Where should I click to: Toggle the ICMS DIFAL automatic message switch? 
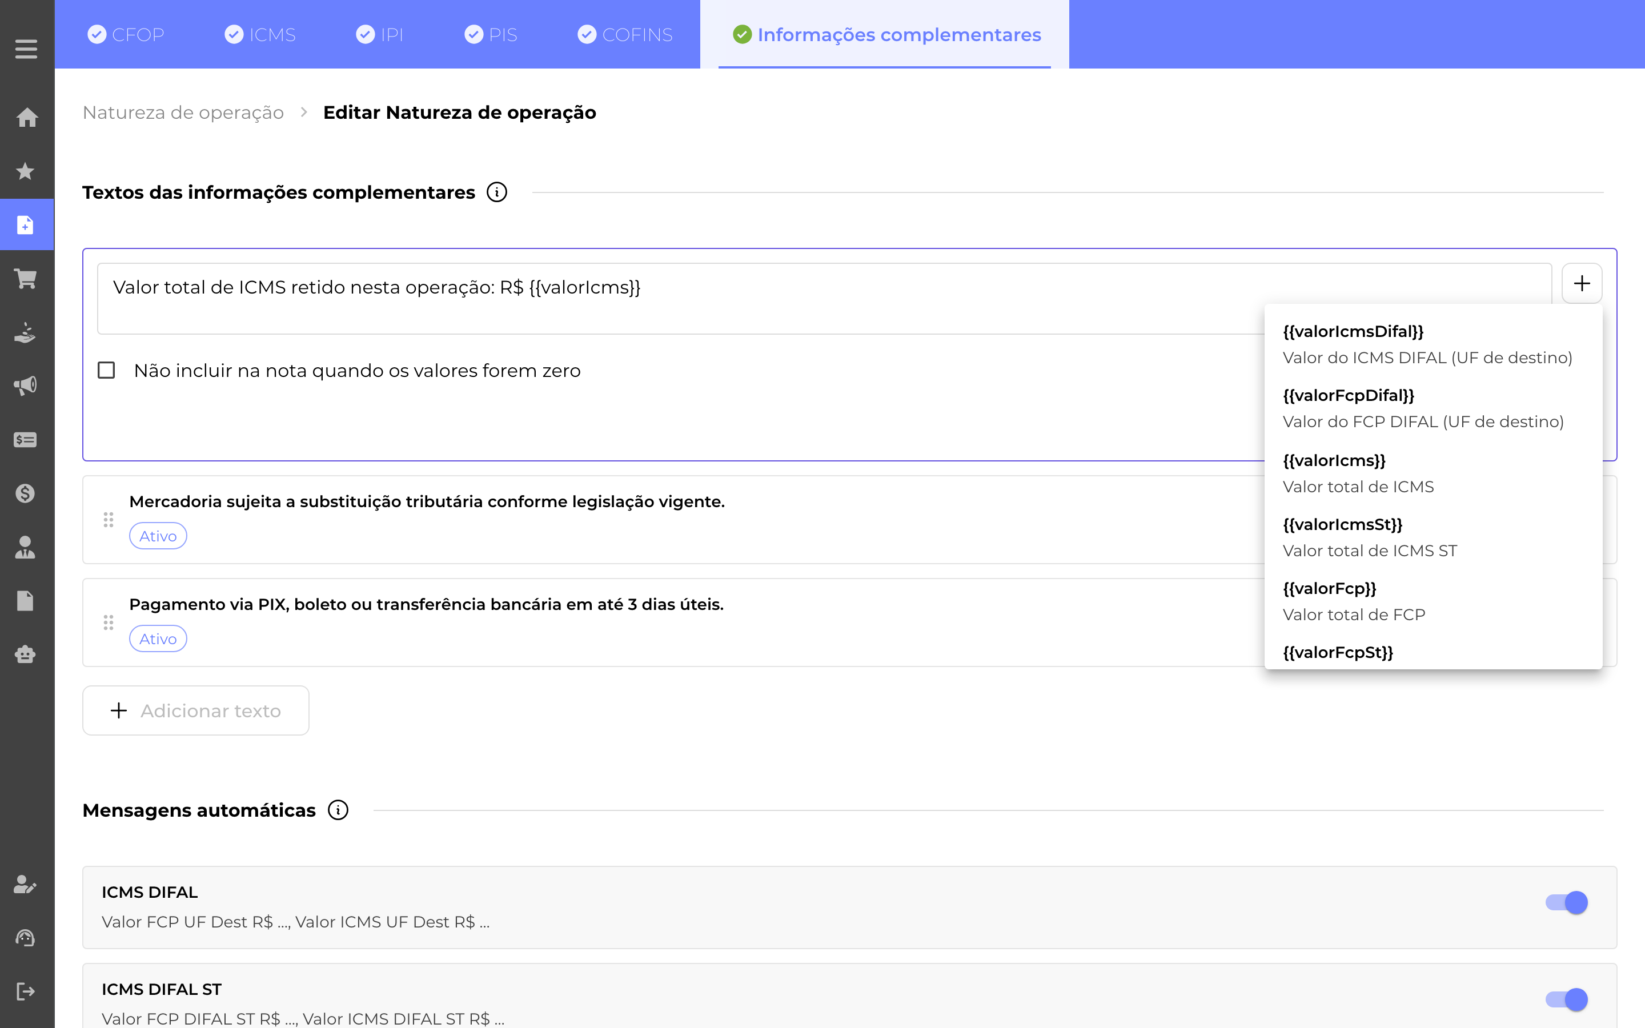point(1567,902)
